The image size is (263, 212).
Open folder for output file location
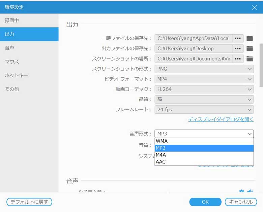[x=250, y=48]
